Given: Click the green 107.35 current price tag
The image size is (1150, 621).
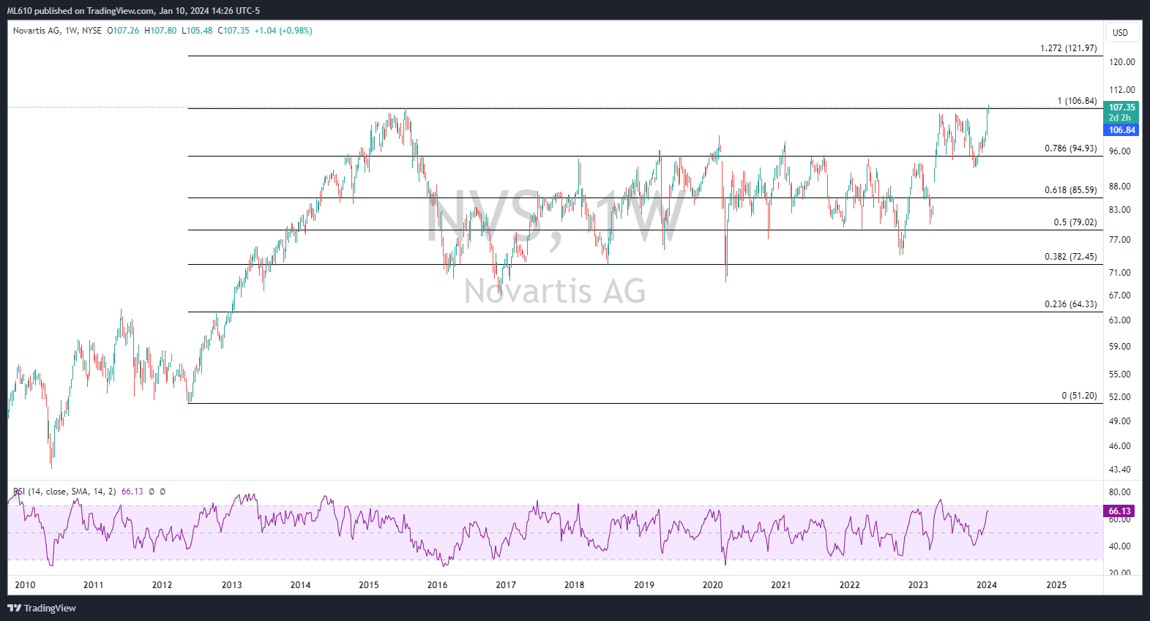Looking at the screenshot, I should (1121, 108).
